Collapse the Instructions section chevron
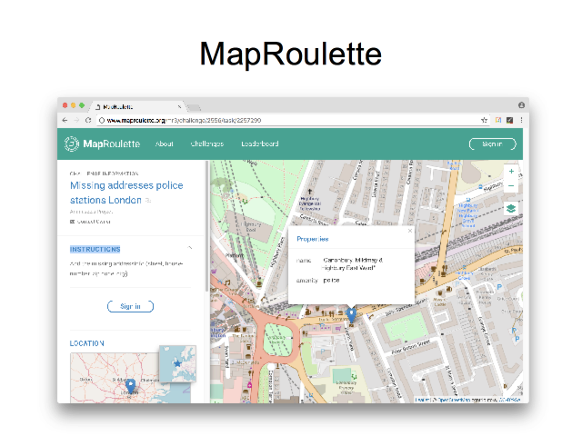Viewport: 582px width, 436px height. pyautogui.click(x=190, y=247)
